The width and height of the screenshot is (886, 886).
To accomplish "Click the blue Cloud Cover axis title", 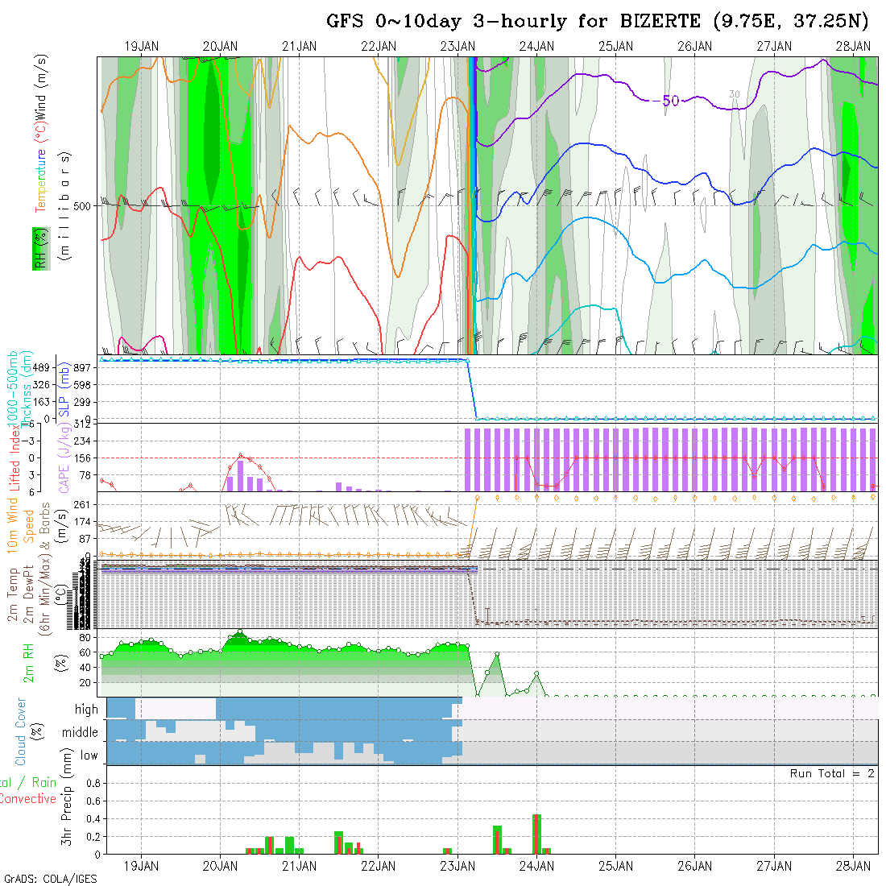I will coord(20,732).
